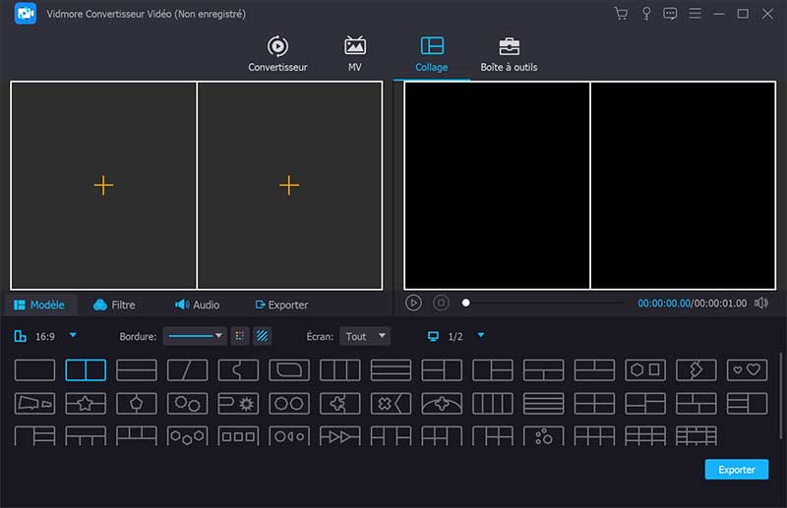Screen dimensions: 787x508
Task: Click the blue Exporter button
Action: 737,470
